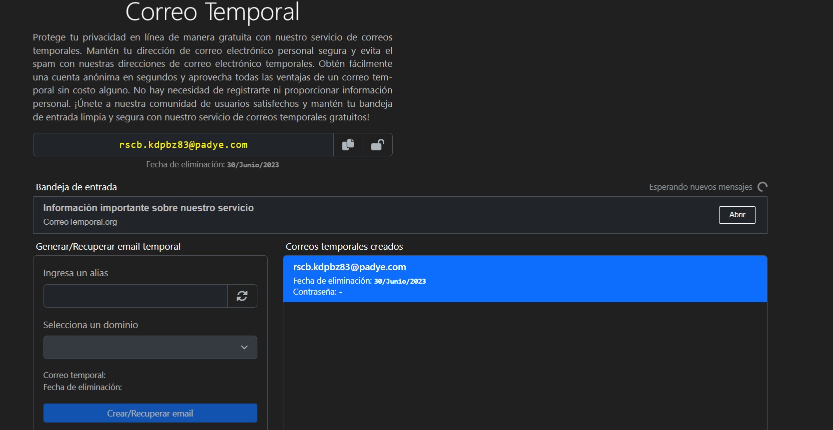Click the Generar/Recuperar email temporal heading
Screen dimensions: 833x430
pos(108,247)
